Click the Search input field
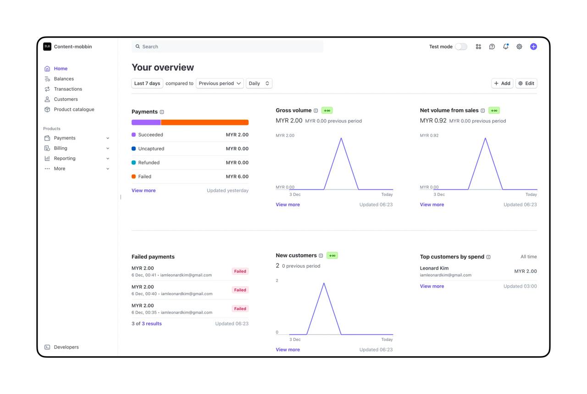This screenshot has width=587, height=394. click(227, 46)
